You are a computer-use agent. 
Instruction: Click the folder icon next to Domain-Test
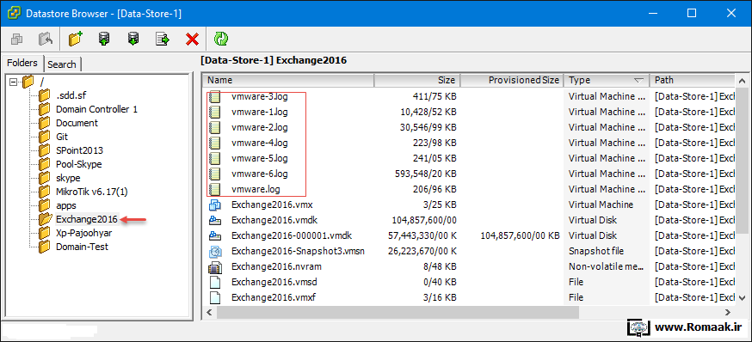tap(45, 247)
